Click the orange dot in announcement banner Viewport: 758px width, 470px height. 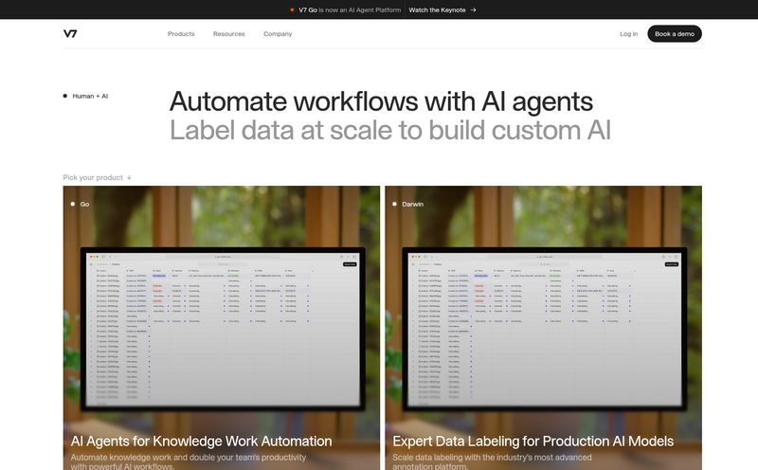pos(292,9)
